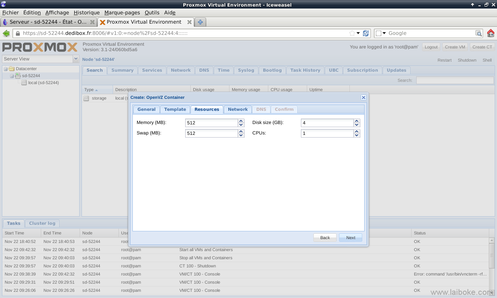The image size is (497, 298).
Task: Open the Syslog tab
Action: coord(246,70)
